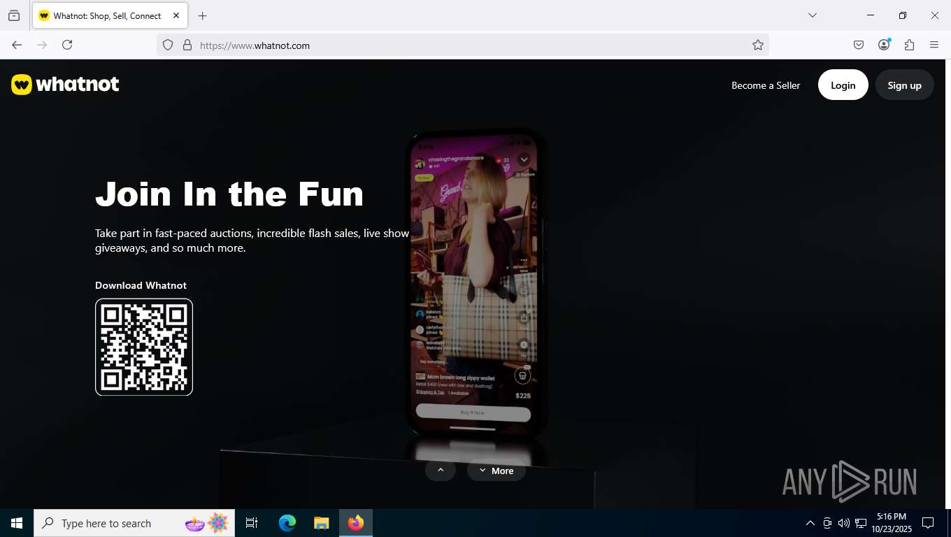Image resolution: width=951 pixels, height=537 pixels.
Task: Open the Firefox hamburger application menu
Action: [934, 45]
